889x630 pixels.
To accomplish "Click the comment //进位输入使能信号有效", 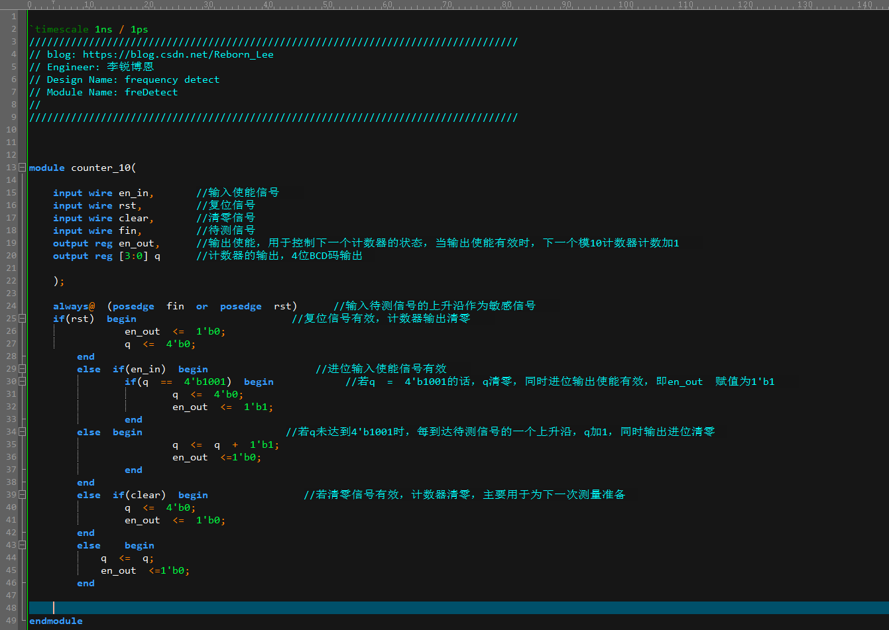I will click(381, 369).
